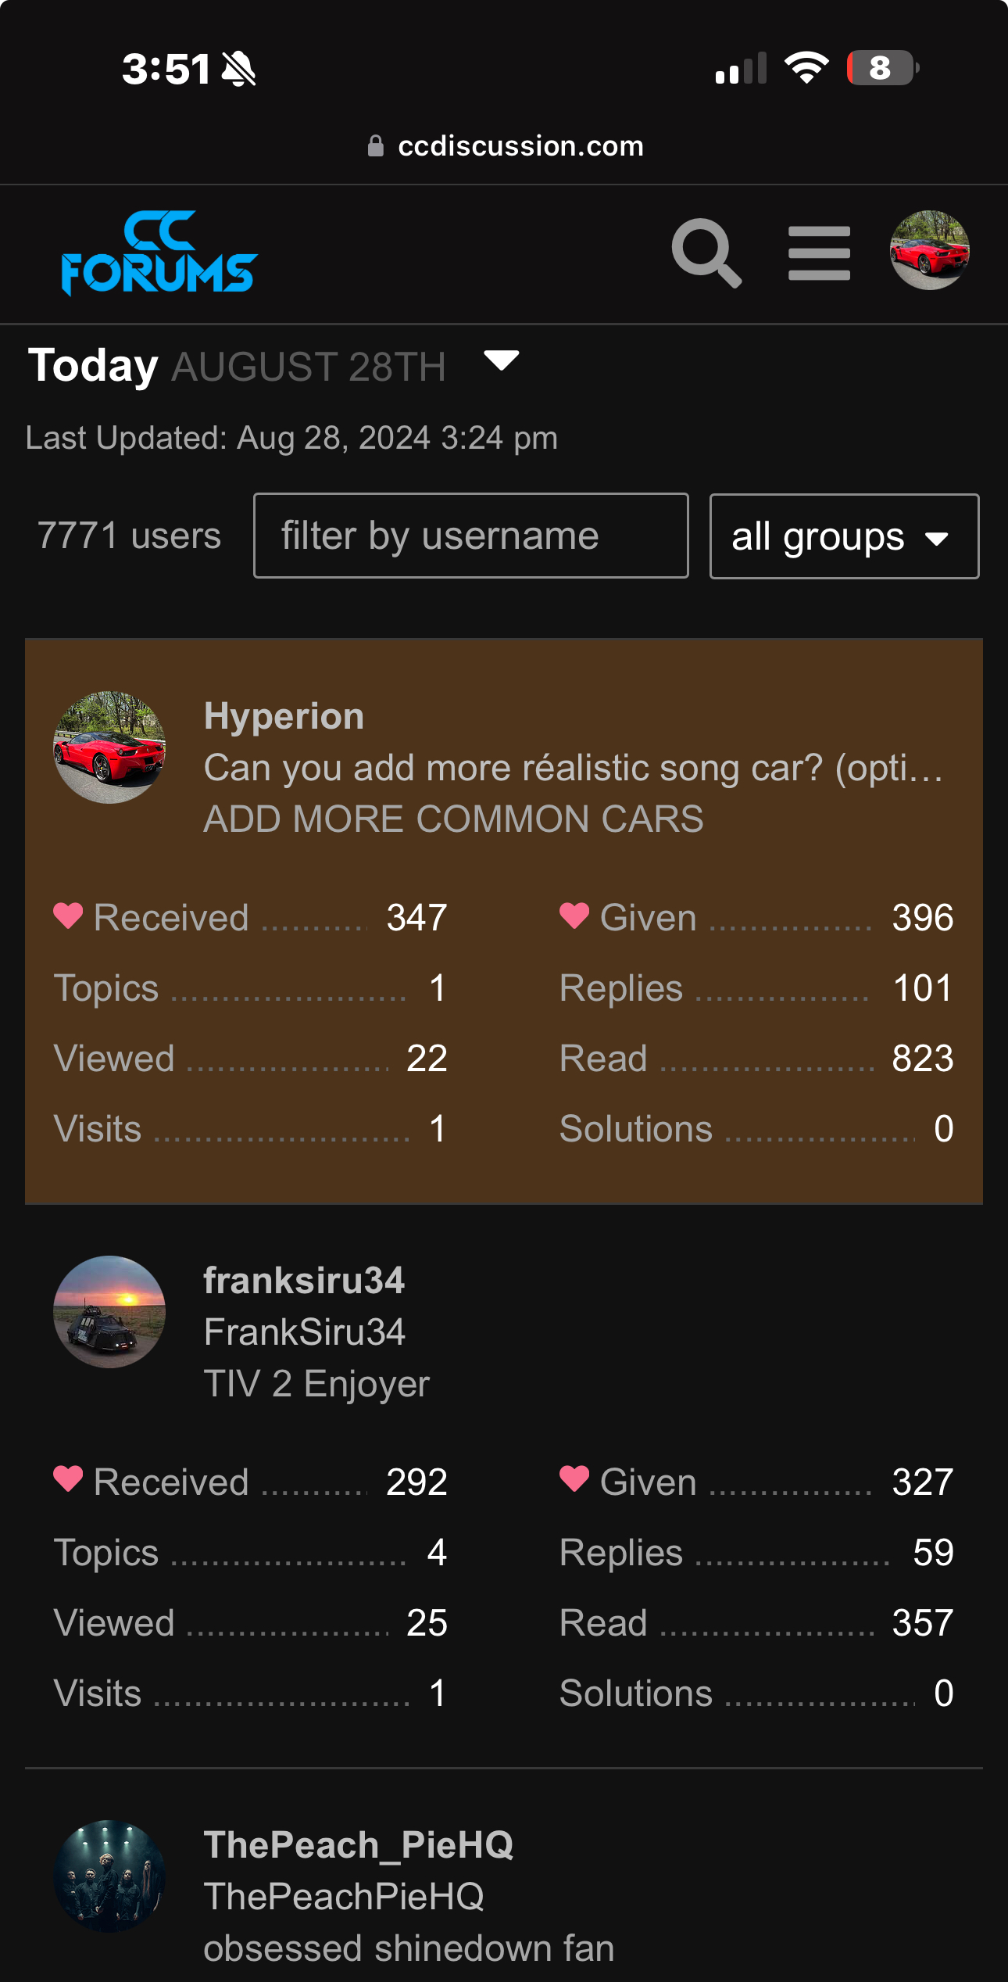Screen dimensions: 1008x1982
Task: Open the red car profile avatar in header
Action: click(929, 250)
